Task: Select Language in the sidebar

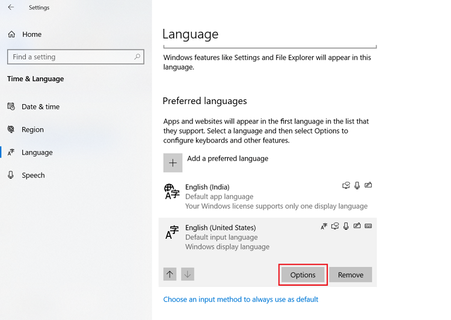Action: click(x=37, y=152)
